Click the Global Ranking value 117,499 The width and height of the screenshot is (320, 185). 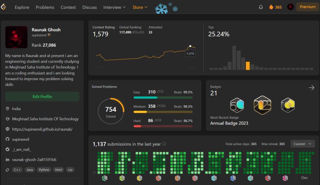125,32
